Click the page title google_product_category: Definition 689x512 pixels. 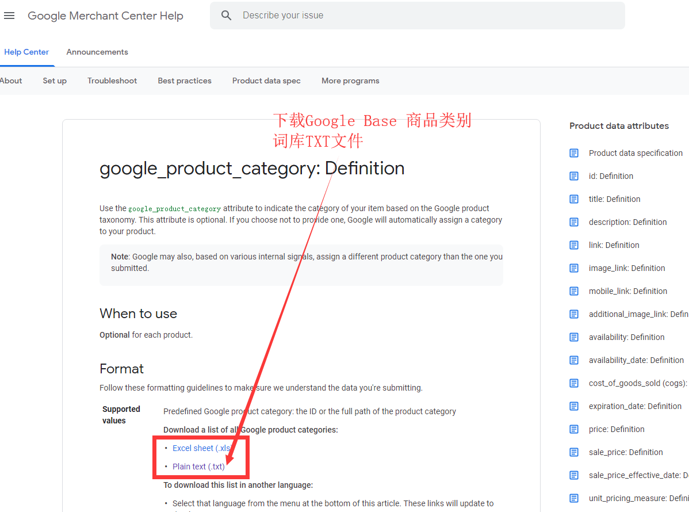[252, 169]
